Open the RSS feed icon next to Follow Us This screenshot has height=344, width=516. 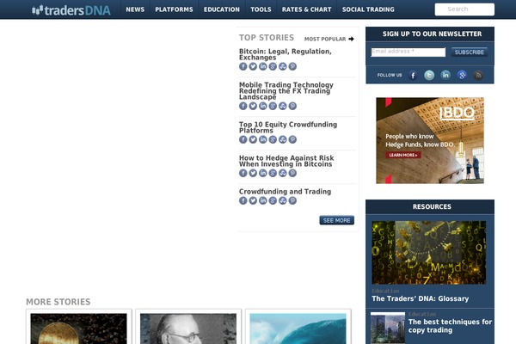pos(478,76)
